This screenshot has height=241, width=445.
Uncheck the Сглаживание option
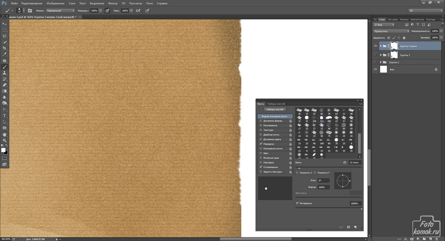(x=261, y=167)
